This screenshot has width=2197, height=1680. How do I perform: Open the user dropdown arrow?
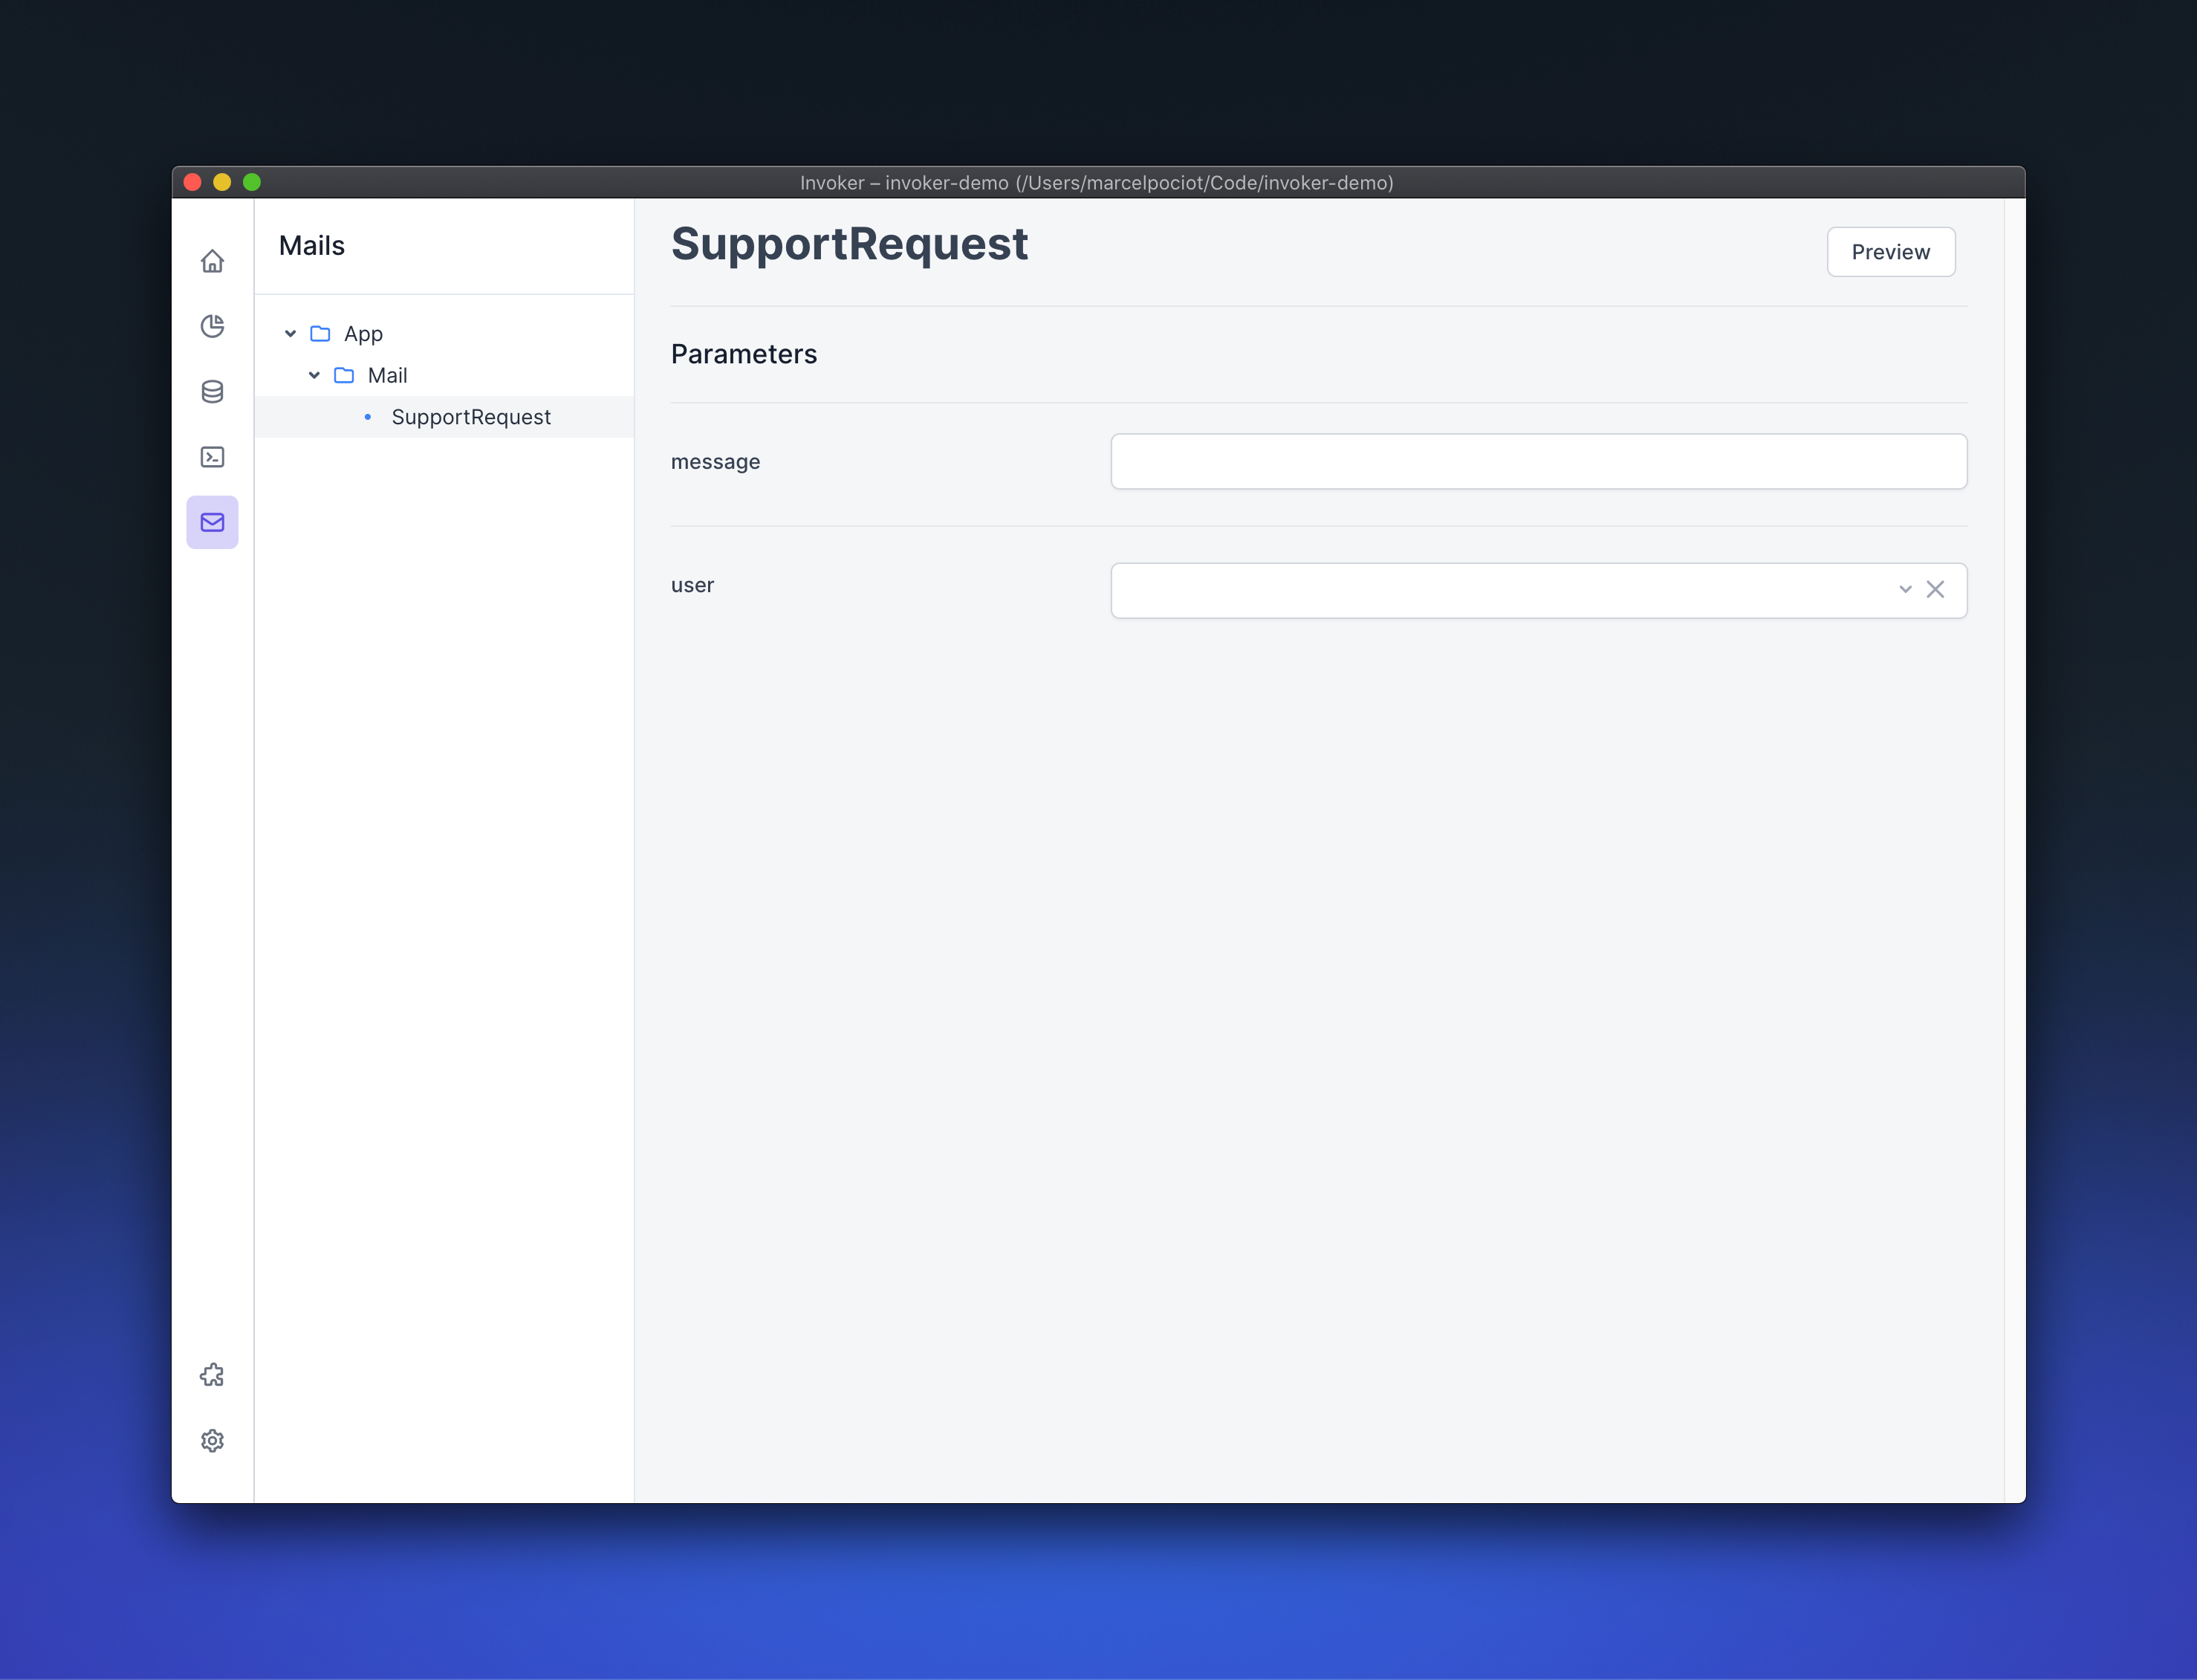pyautogui.click(x=1905, y=589)
